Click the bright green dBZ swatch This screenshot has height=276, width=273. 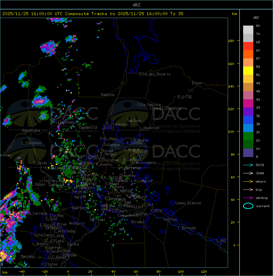pos(248,136)
